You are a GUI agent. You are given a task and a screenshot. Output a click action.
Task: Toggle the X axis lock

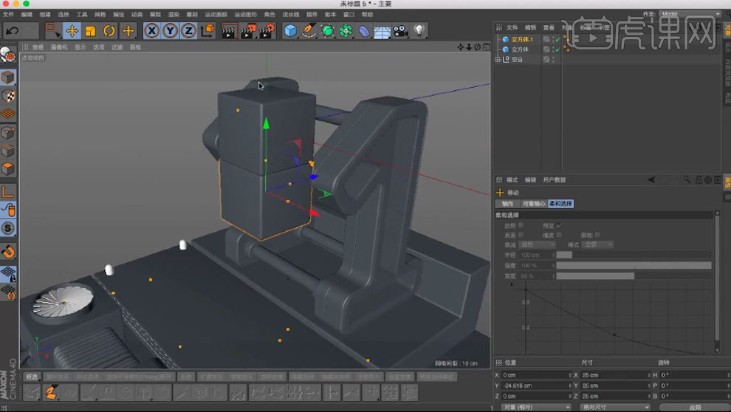[x=151, y=30]
